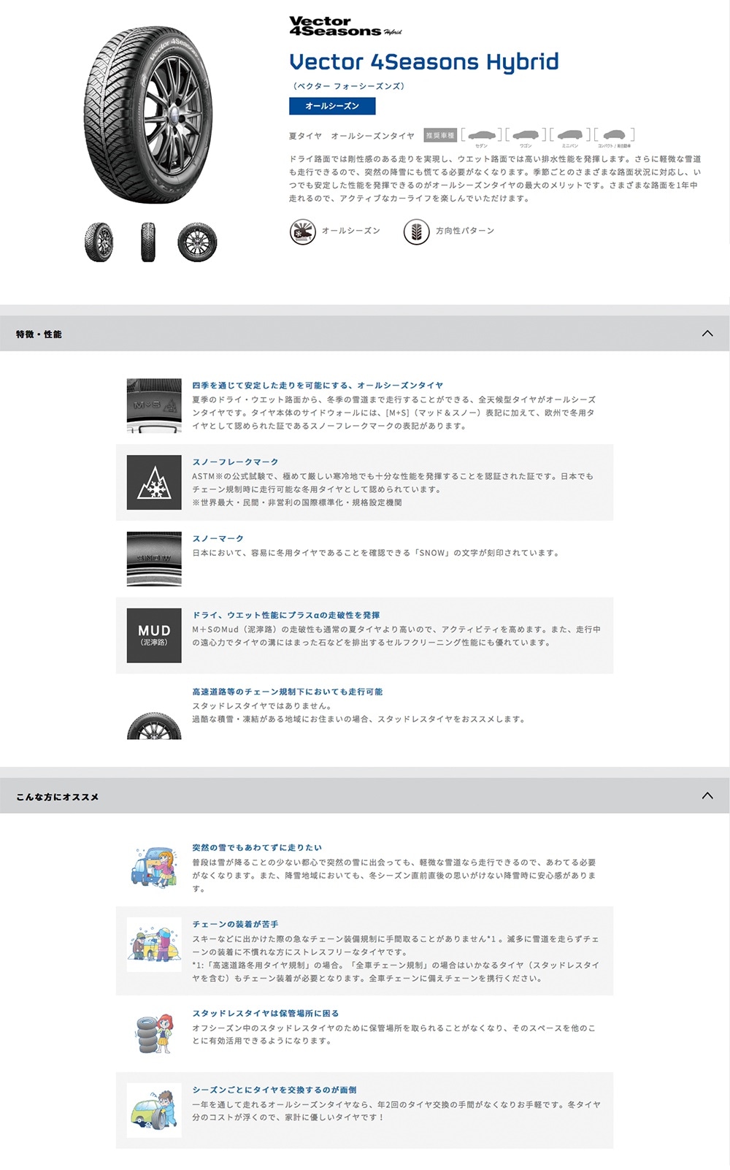The image size is (730, 1170).
Task: Click the こんな方にオススメ header title
Action: point(58,797)
